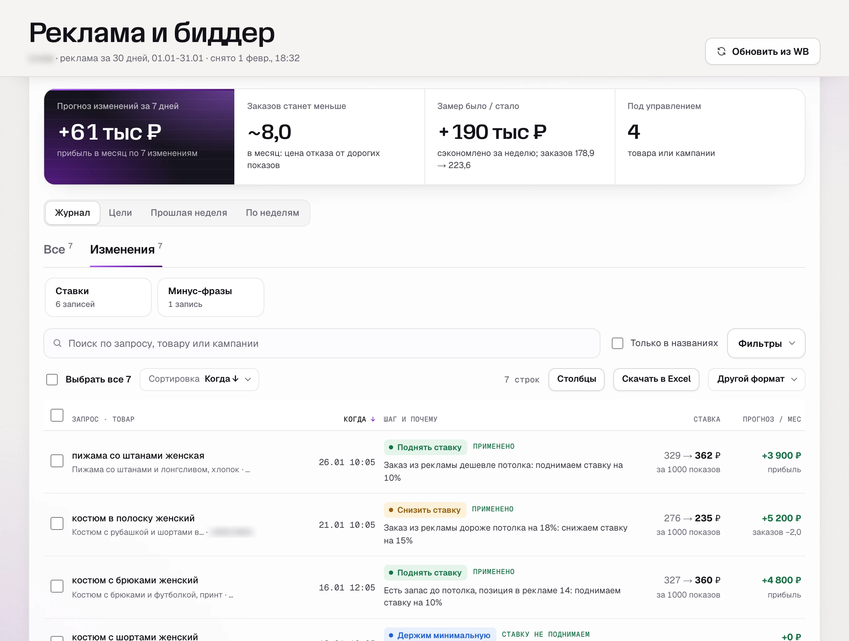Screen dimensions: 849x641
Task: Click the СТАВКА column header
Action: pos(707,419)
